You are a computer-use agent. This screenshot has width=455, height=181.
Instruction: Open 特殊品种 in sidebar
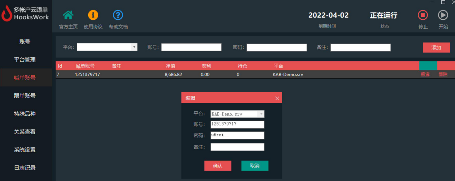[x=25, y=114]
